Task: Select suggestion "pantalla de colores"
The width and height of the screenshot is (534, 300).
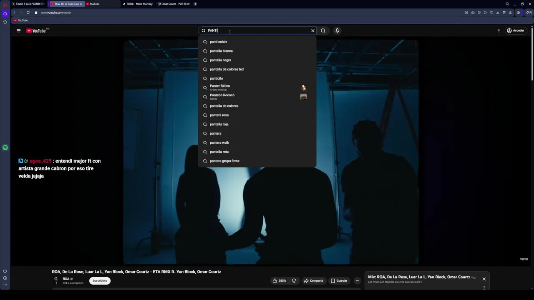Action: click(x=257, y=106)
